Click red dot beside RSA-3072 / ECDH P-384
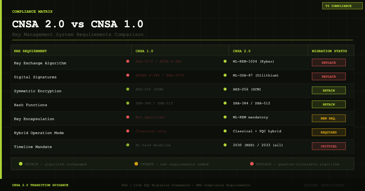Viewport: 365px width, 191px height. tap(128, 61)
